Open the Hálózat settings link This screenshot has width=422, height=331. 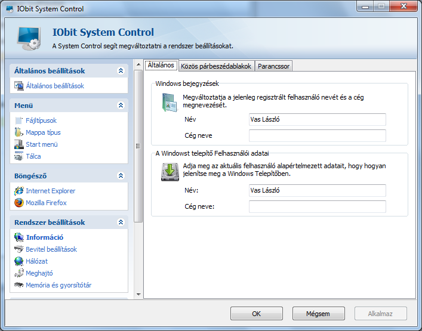[x=36, y=261]
